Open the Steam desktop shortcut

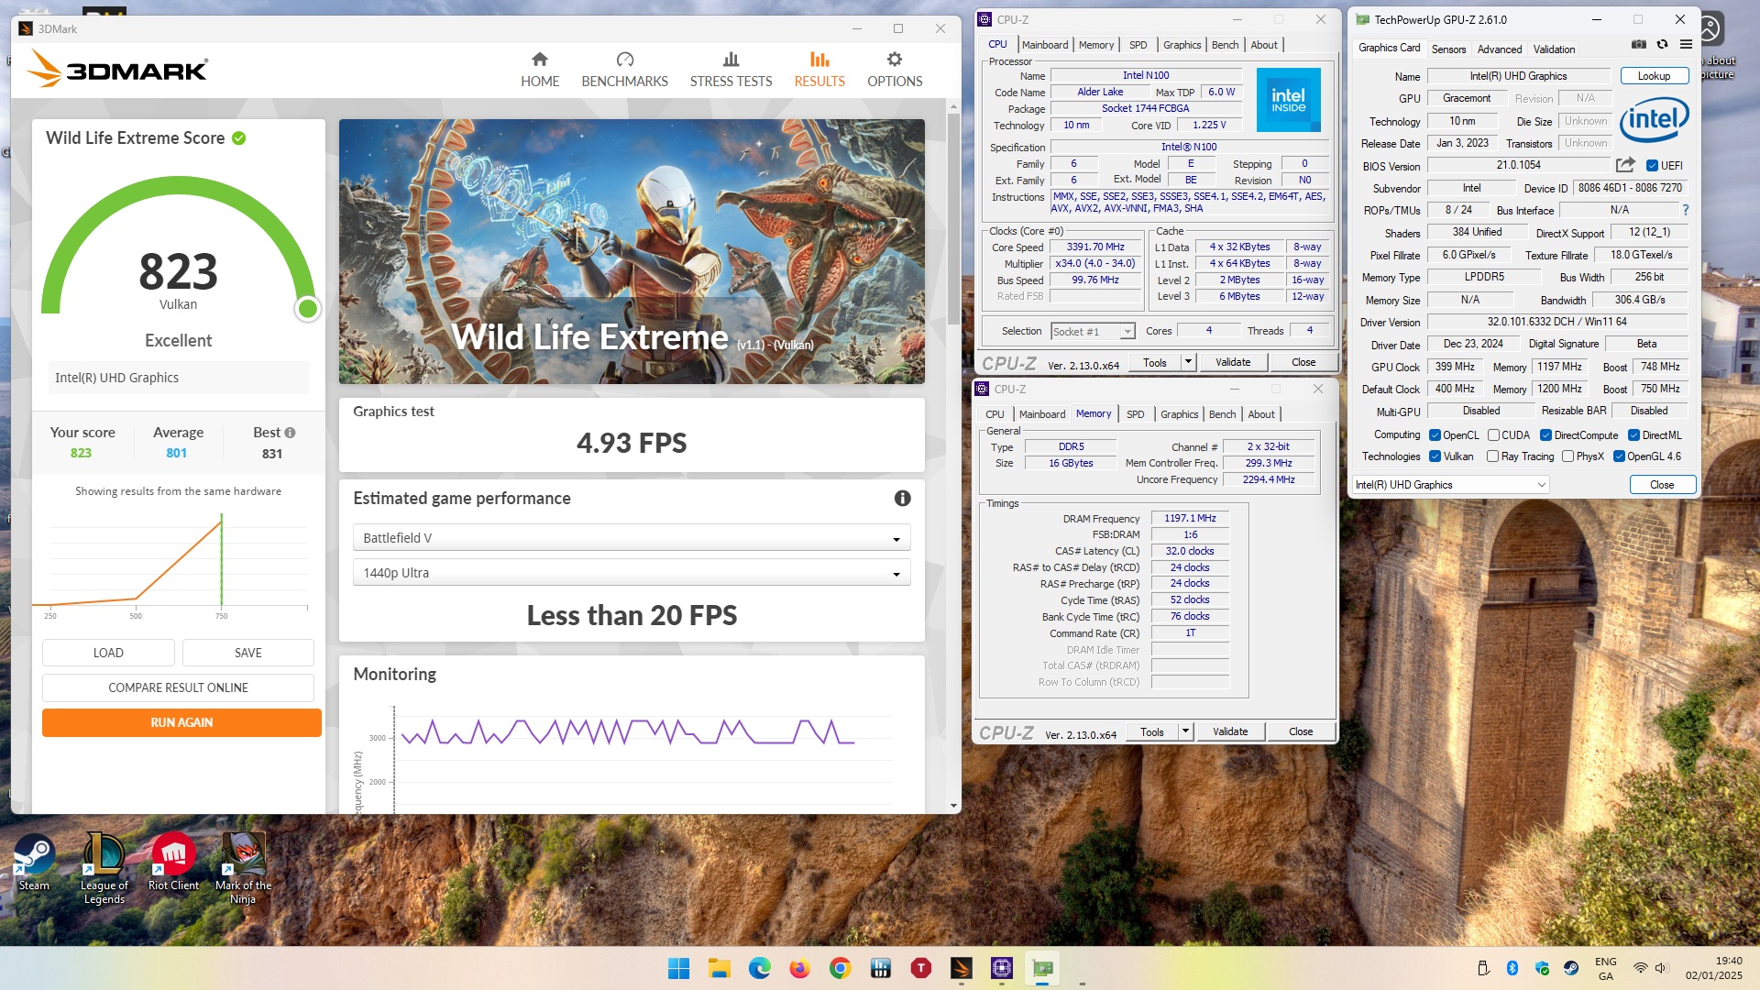[34, 862]
